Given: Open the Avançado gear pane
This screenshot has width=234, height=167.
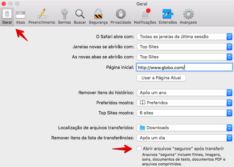Looking at the screenshot, I should (188, 17).
